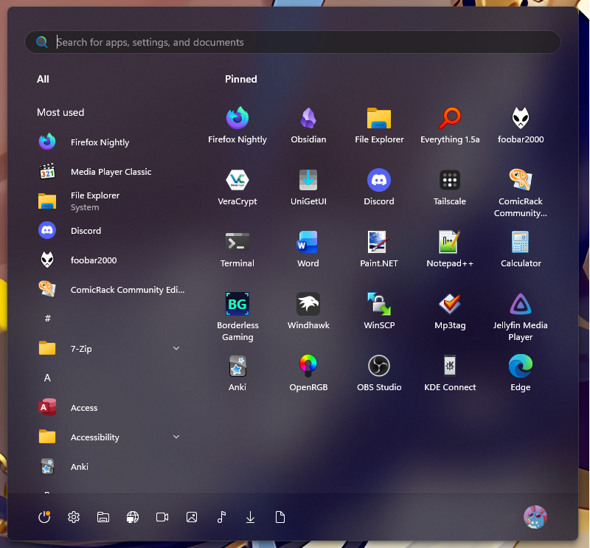Screen dimensions: 590x548
Task: Launch Borderless Gaming
Action: coord(237,317)
